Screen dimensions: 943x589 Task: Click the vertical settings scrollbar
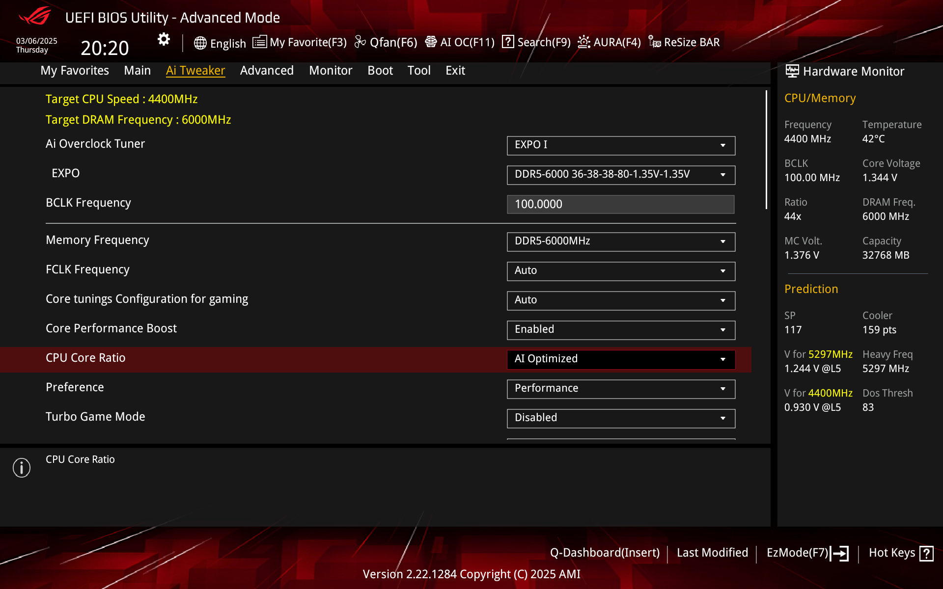point(766,150)
